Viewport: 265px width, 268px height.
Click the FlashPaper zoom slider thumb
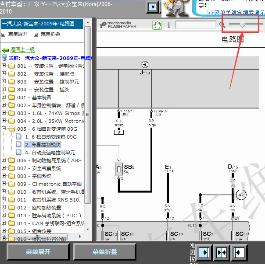pos(242,24)
